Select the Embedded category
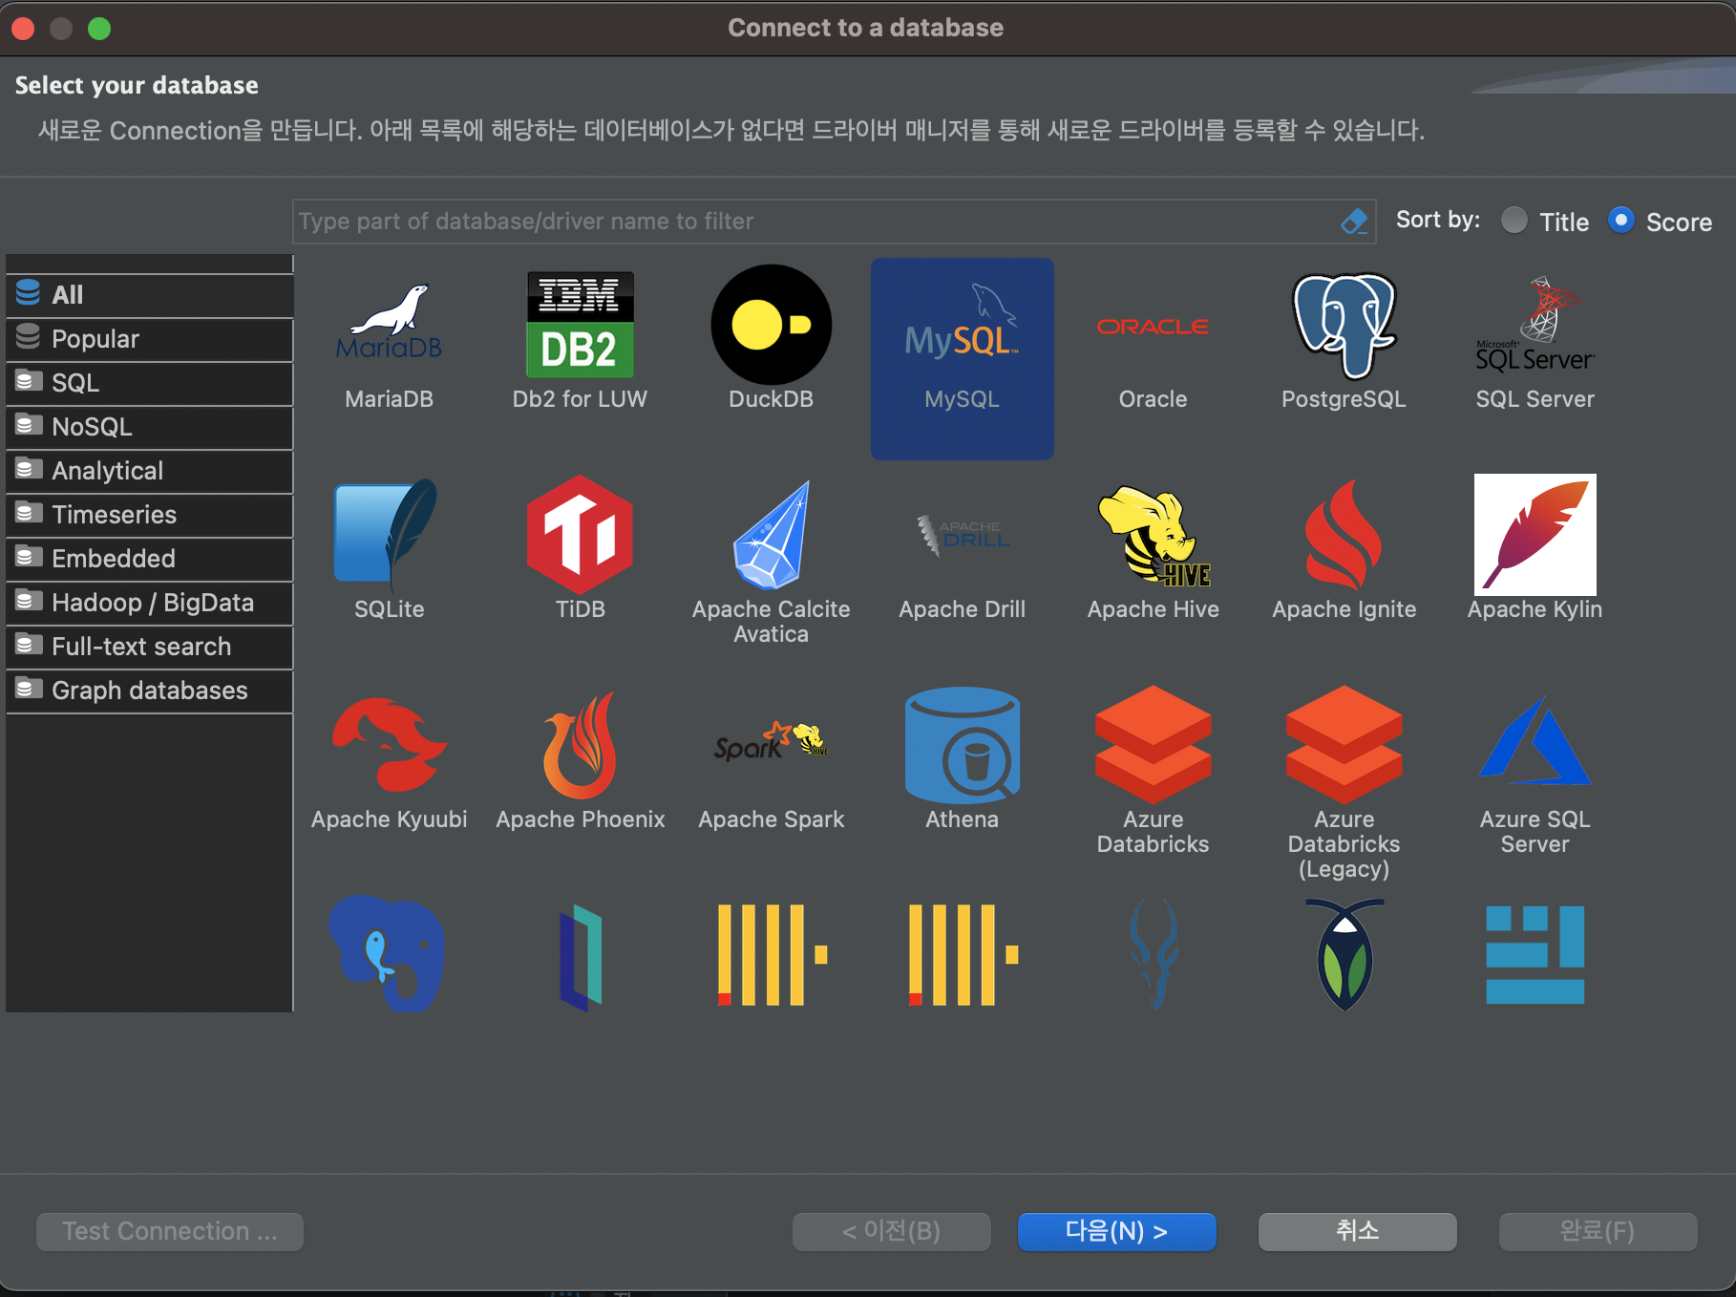Viewport: 1736px width, 1297px height. (149, 559)
